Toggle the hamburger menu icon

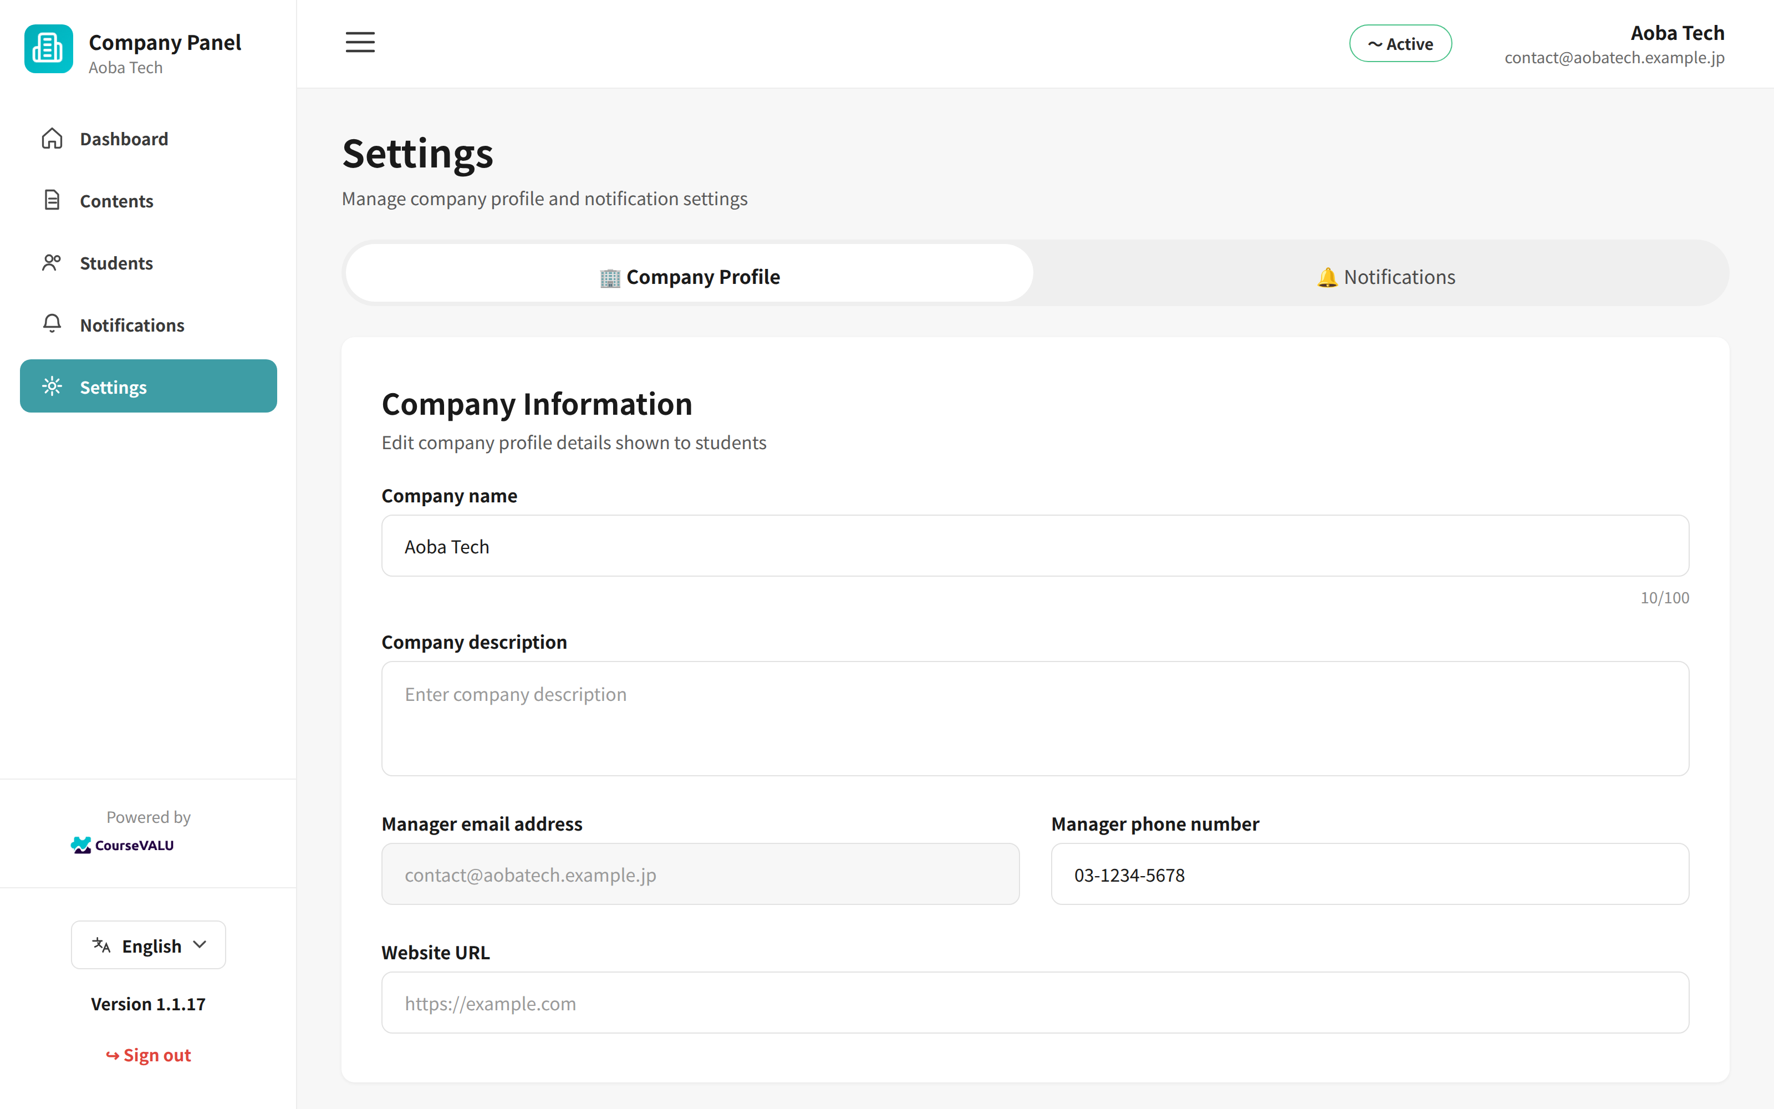(360, 43)
